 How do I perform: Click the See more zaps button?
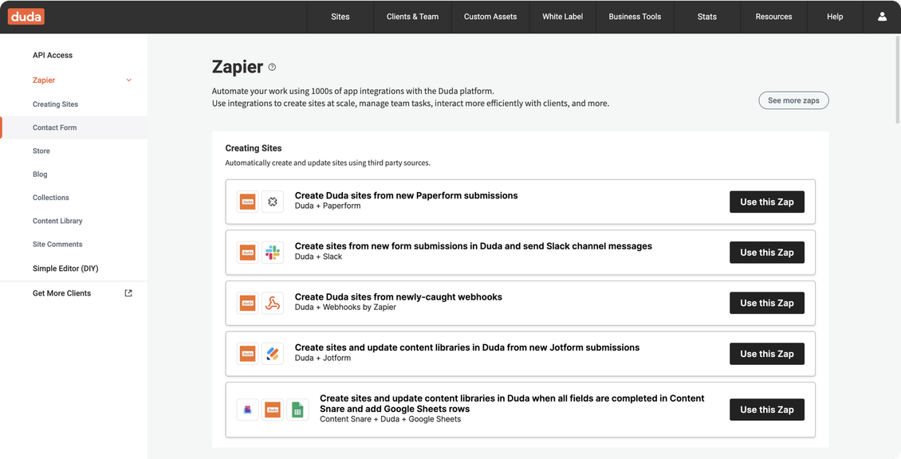click(x=793, y=100)
